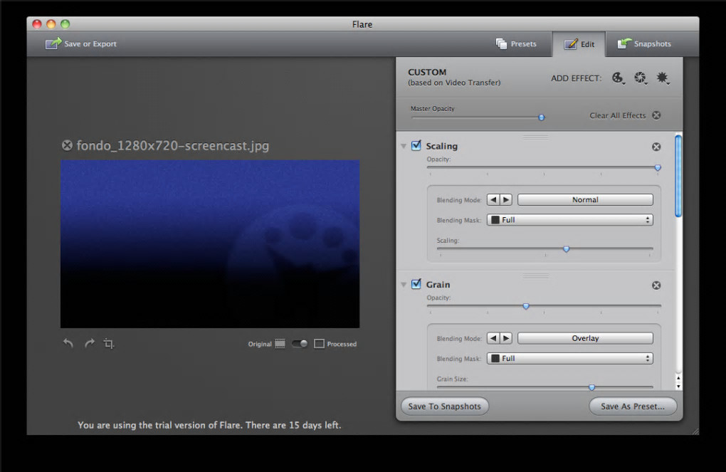Add a creative effect using the starburst icon
This screenshot has width=726, height=472.
click(663, 78)
